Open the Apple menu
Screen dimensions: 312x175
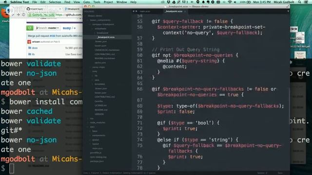click(x=5, y=2)
